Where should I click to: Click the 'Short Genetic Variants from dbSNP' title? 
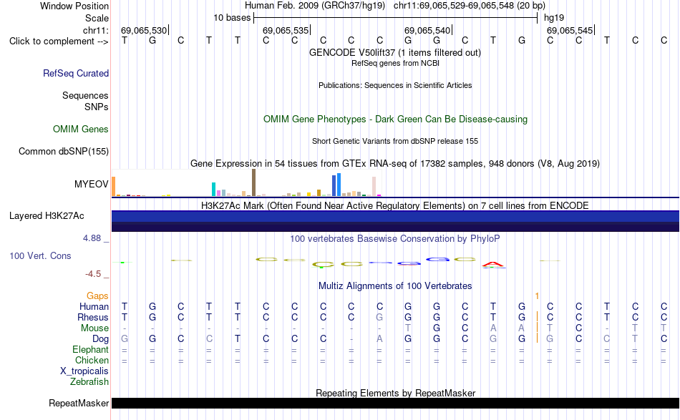[395, 141]
